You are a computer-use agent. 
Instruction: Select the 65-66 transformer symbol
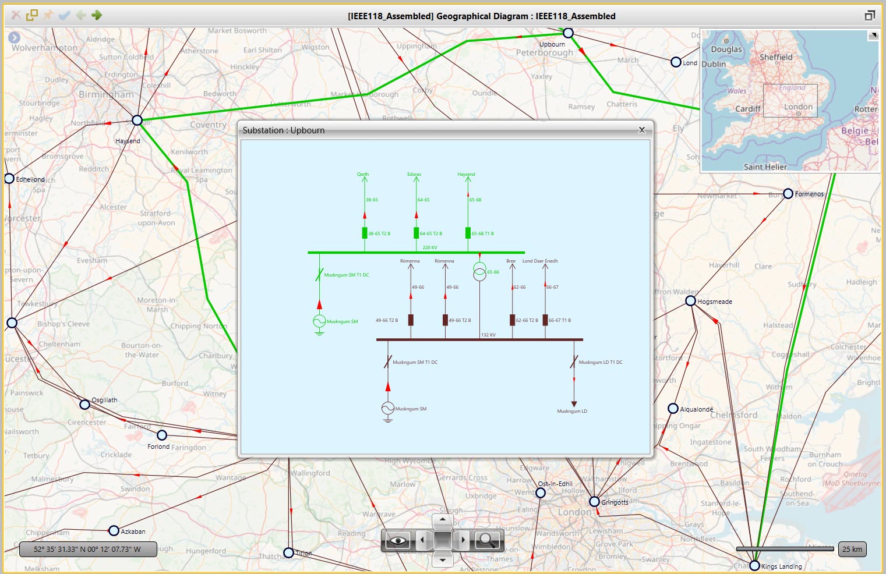coord(479,272)
